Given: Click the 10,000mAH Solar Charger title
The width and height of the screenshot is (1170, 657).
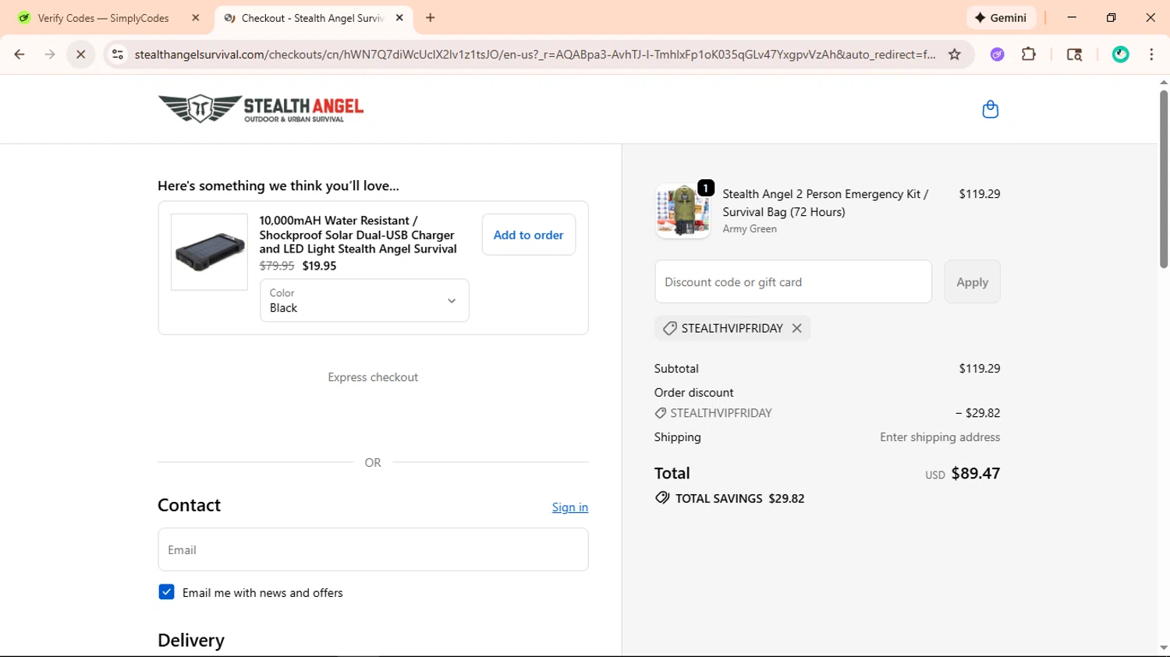Looking at the screenshot, I should point(358,235).
